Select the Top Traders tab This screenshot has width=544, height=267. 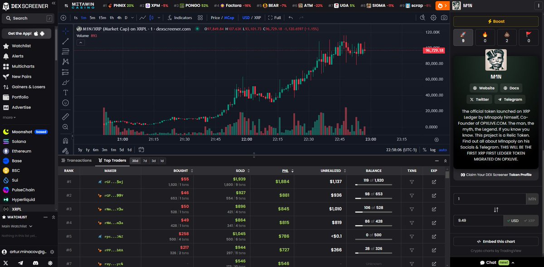click(112, 160)
